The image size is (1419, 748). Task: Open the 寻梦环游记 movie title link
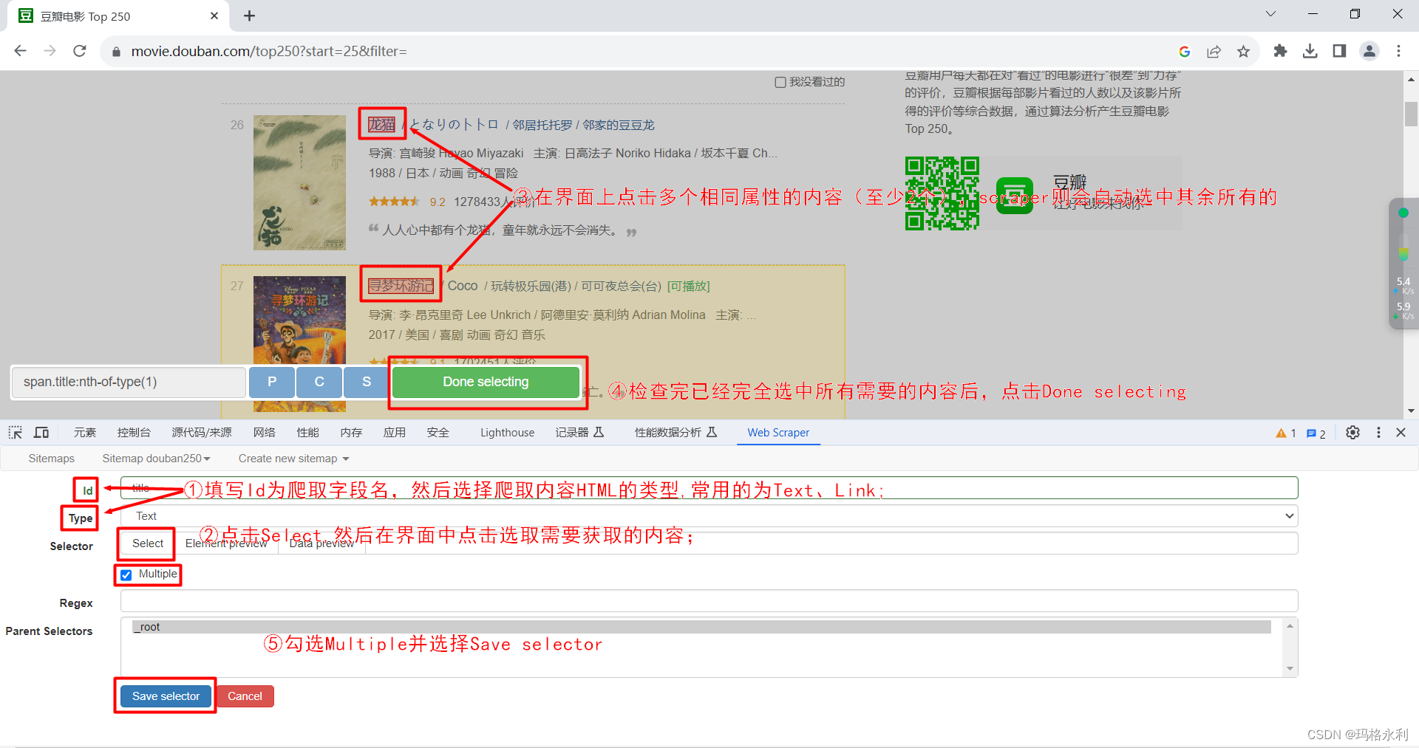[x=401, y=286]
